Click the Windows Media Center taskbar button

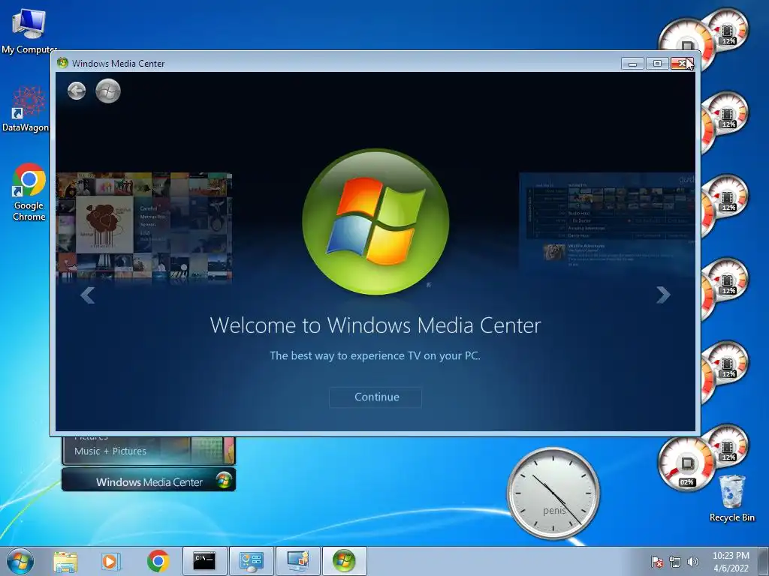[x=344, y=561]
